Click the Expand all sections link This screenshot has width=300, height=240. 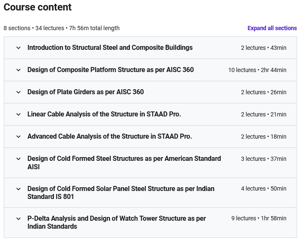pyautogui.click(x=272, y=28)
